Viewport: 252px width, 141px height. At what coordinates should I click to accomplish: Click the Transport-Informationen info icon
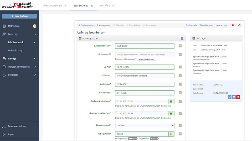(4, 67)
